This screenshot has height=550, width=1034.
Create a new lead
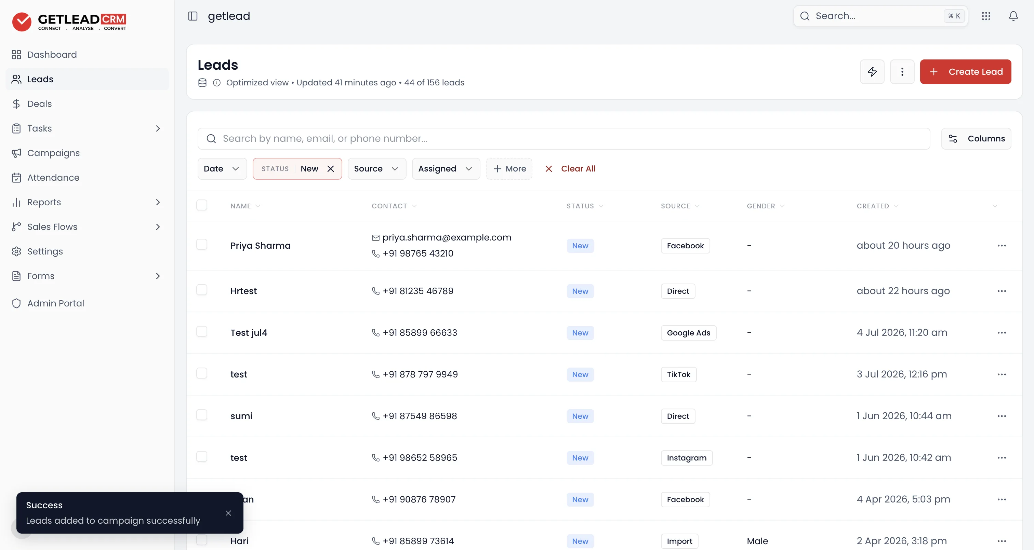(x=966, y=72)
